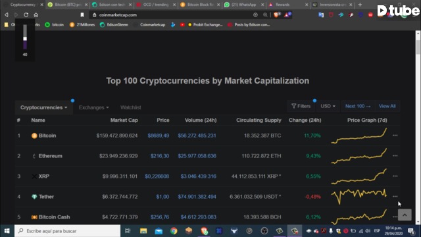Open the Bitcoin coin page link
Screen dimensions: 421x237
click(47, 136)
